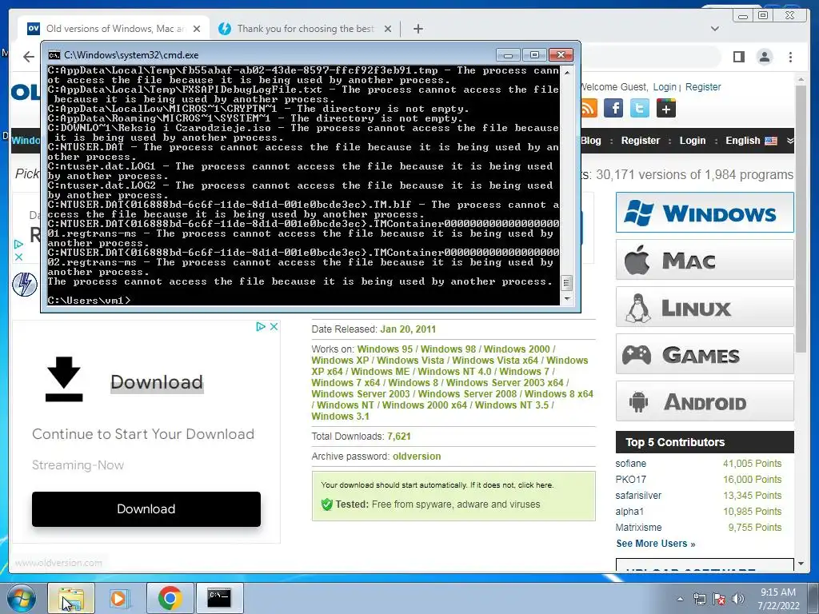Screen dimensions: 819x614
Task: Switch to cmd window on taskbar
Action: pos(219,598)
